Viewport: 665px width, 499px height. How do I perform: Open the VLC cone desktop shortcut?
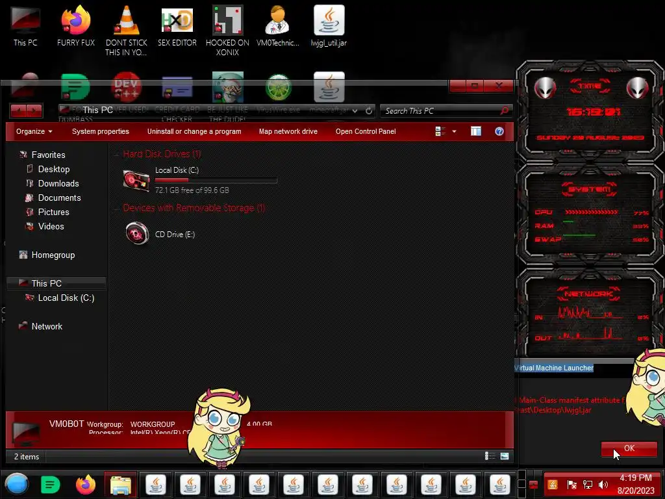127,30
